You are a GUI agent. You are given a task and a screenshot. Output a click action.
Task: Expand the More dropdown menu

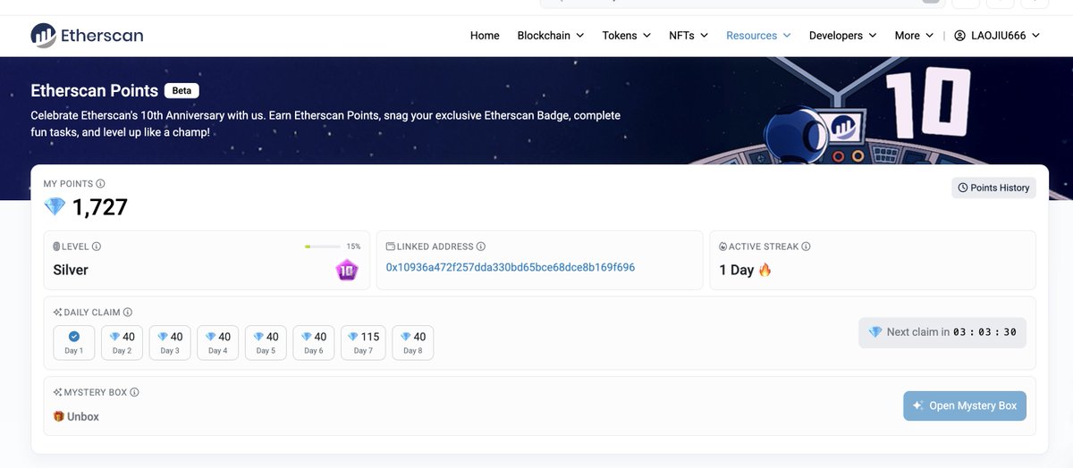(914, 36)
